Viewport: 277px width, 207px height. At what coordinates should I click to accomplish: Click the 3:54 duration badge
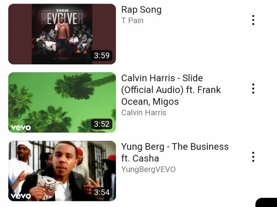tap(102, 192)
